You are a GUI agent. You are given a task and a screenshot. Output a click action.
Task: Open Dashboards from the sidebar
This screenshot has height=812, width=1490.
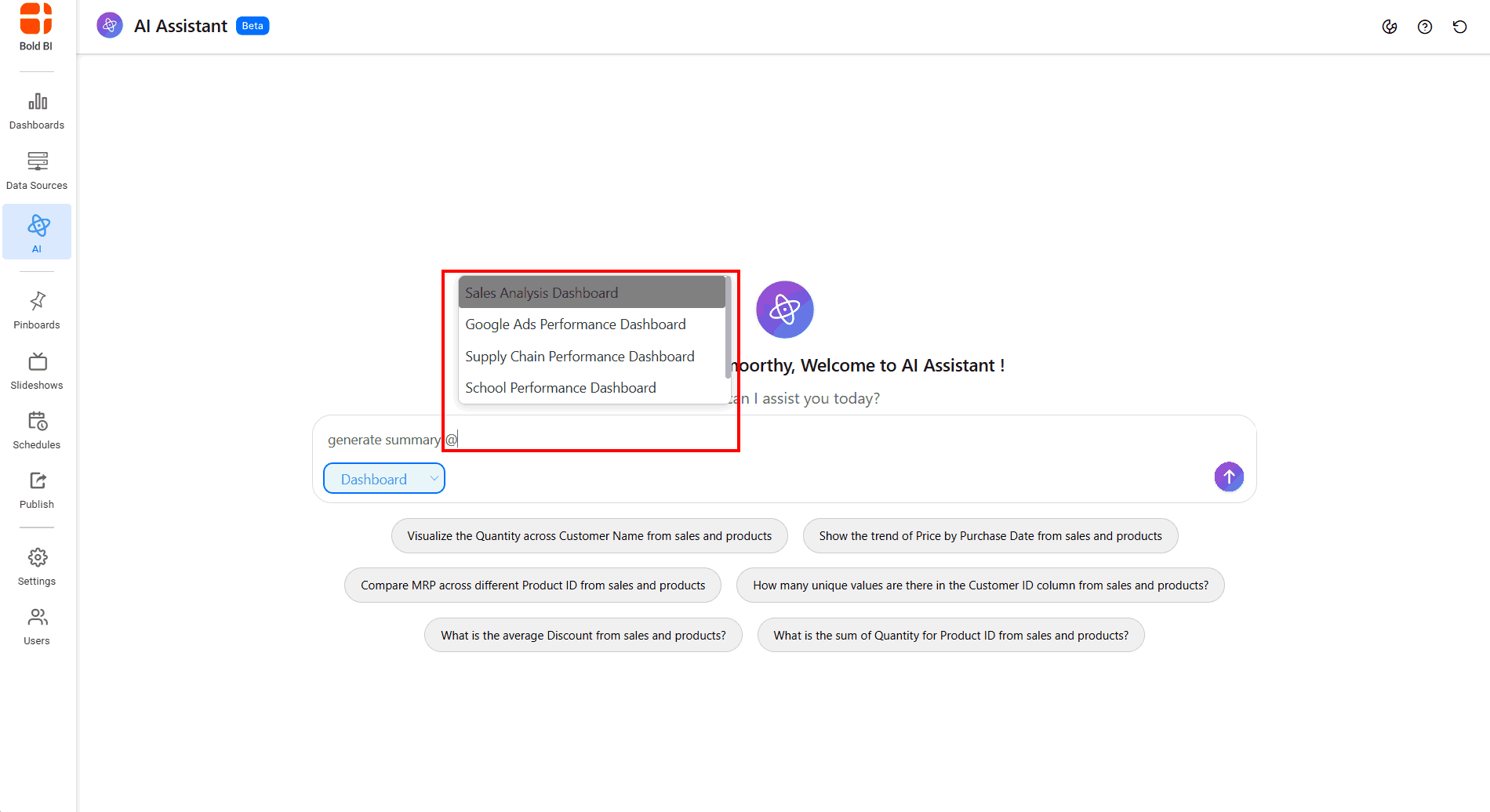click(37, 111)
